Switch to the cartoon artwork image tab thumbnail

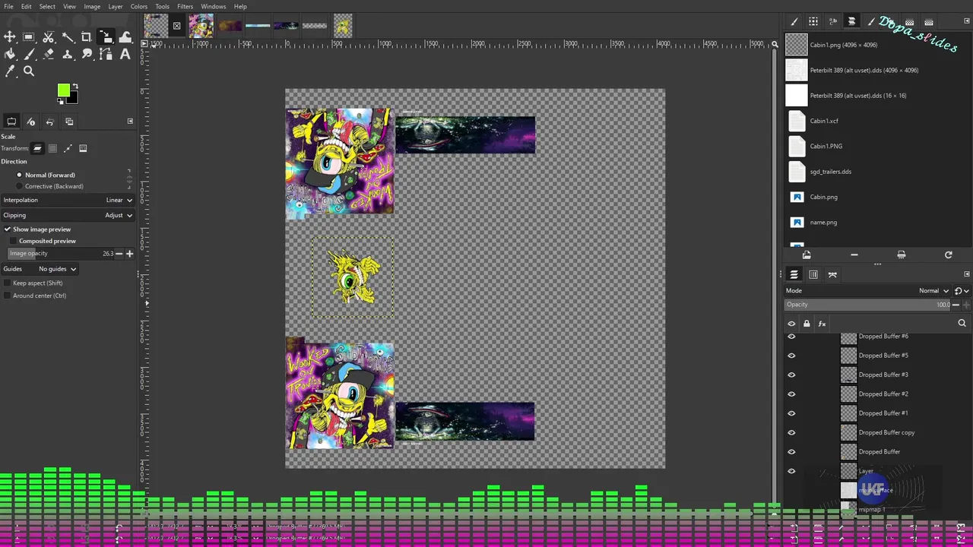point(201,26)
